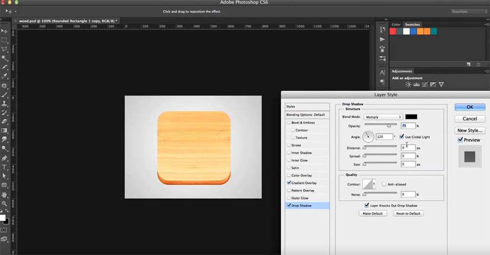The height and width of the screenshot is (255, 490).
Task: Disable the Use Global Light checkbox
Action: click(402, 137)
